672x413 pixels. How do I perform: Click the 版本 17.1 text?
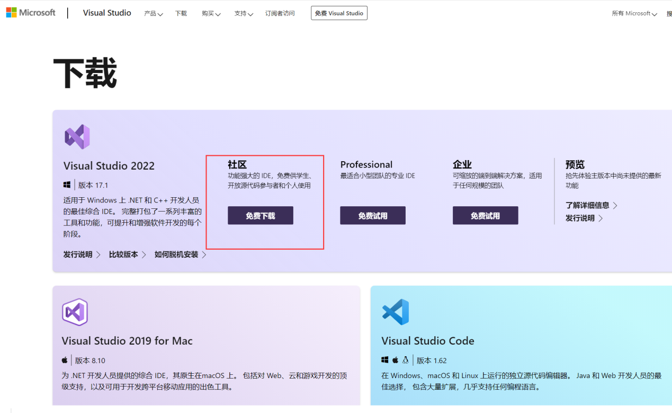click(93, 185)
